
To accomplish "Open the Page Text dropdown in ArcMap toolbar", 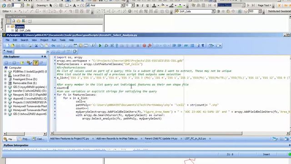I will tap(265, 5).
